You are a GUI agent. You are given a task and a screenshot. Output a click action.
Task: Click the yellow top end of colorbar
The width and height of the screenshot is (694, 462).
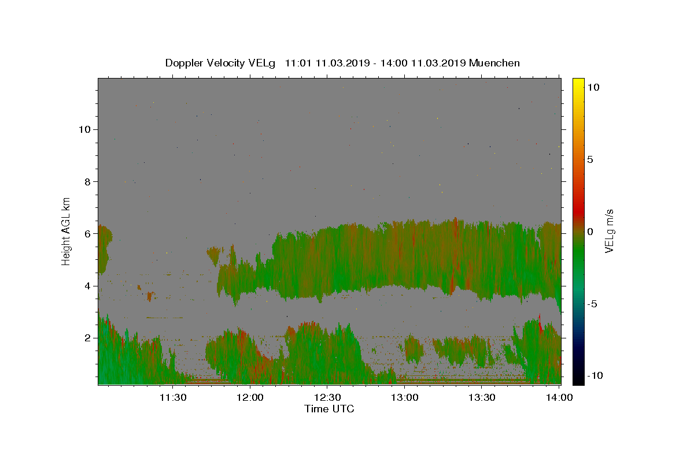(578, 81)
